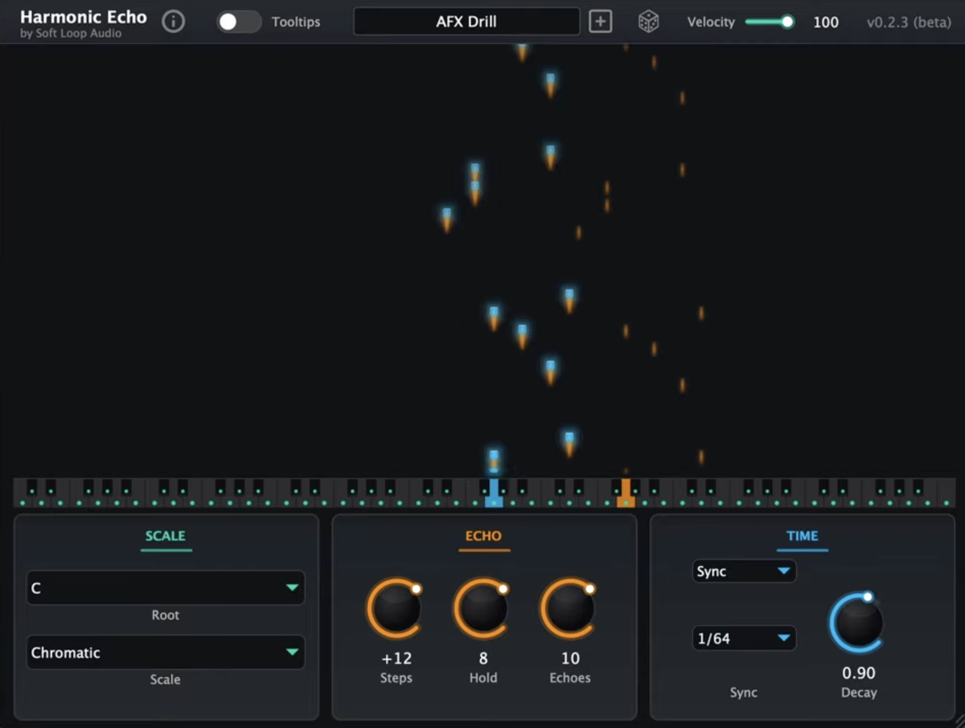Click the window resize grip corner
The height and width of the screenshot is (728, 965).
point(959,722)
